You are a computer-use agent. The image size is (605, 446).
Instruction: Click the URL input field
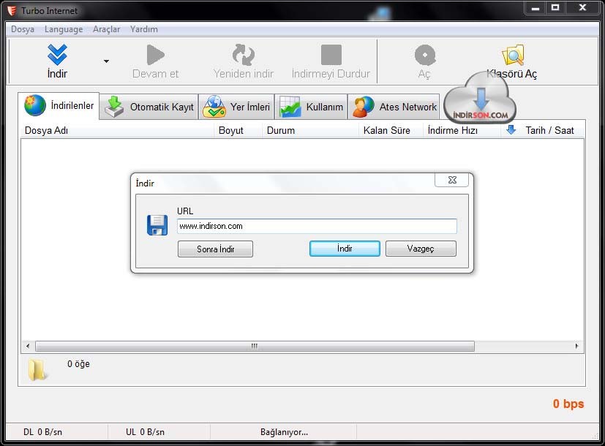click(x=317, y=226)
